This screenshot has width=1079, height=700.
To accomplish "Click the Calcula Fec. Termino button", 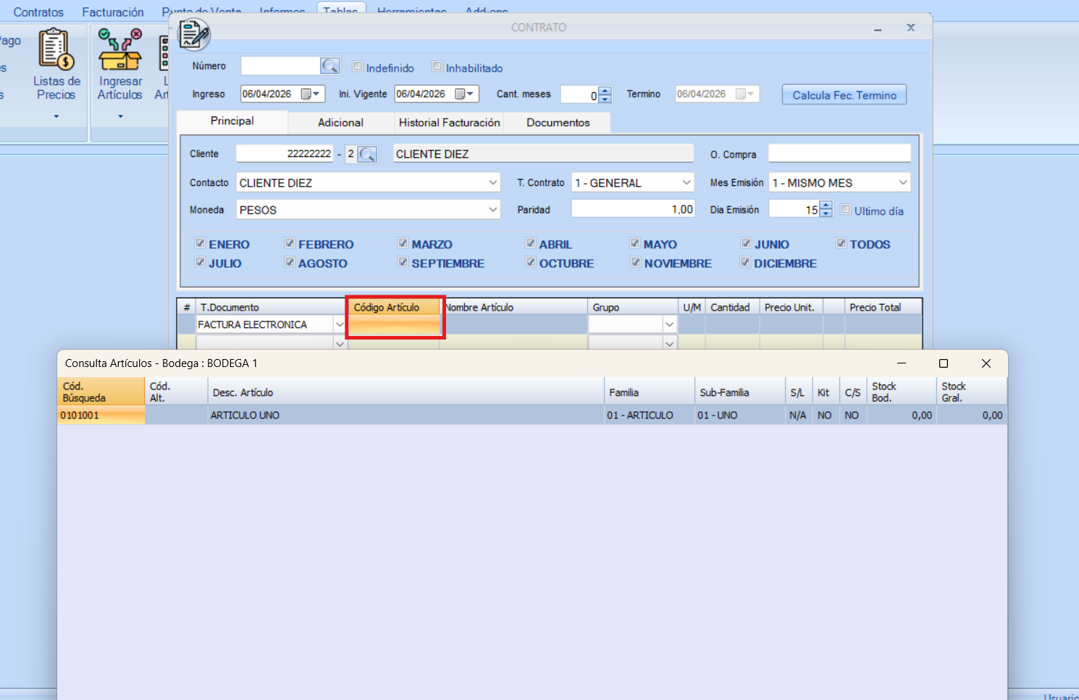I will pyautogui.click(x=844, y=95).
